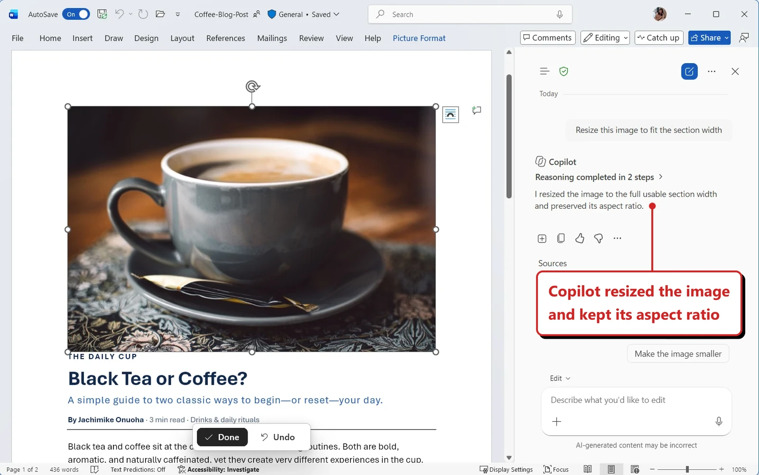The height and width of the screenshot is (475, 759).
Task: Click the plus attach icon in prompt box
Action: (x=557, y=421)
